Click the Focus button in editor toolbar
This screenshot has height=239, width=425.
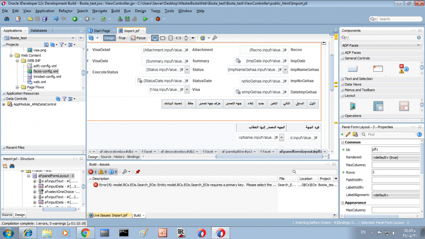pyautogui.click(x=138, y=38)
